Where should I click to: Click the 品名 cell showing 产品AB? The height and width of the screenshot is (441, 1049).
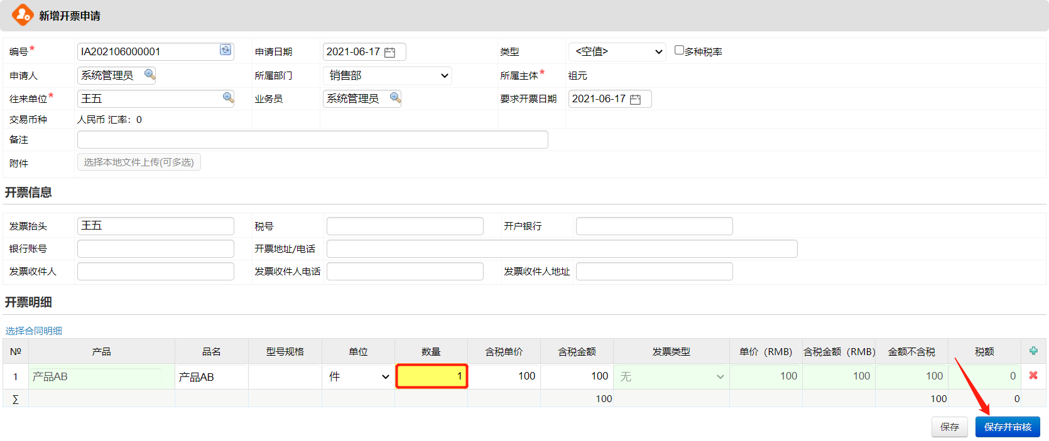[x=212, y=376]
